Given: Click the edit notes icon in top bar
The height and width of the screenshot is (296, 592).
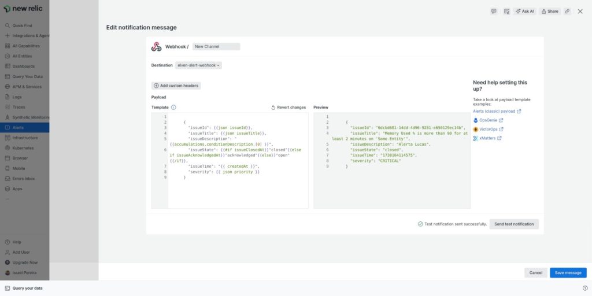Looking at the screenshot, I should tap(506, 11).
